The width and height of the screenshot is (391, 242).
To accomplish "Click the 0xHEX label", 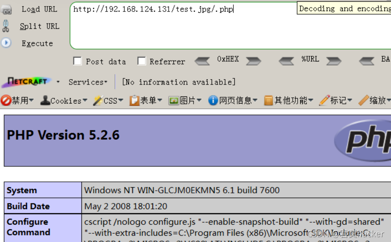I will point(228,59).
